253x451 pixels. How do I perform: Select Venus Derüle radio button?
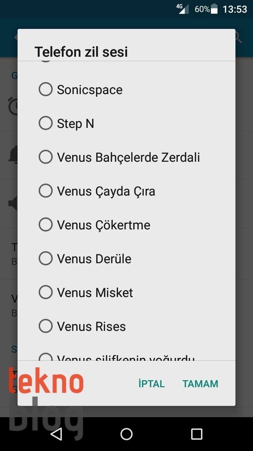pyautogui.click(x=46, y=259)
